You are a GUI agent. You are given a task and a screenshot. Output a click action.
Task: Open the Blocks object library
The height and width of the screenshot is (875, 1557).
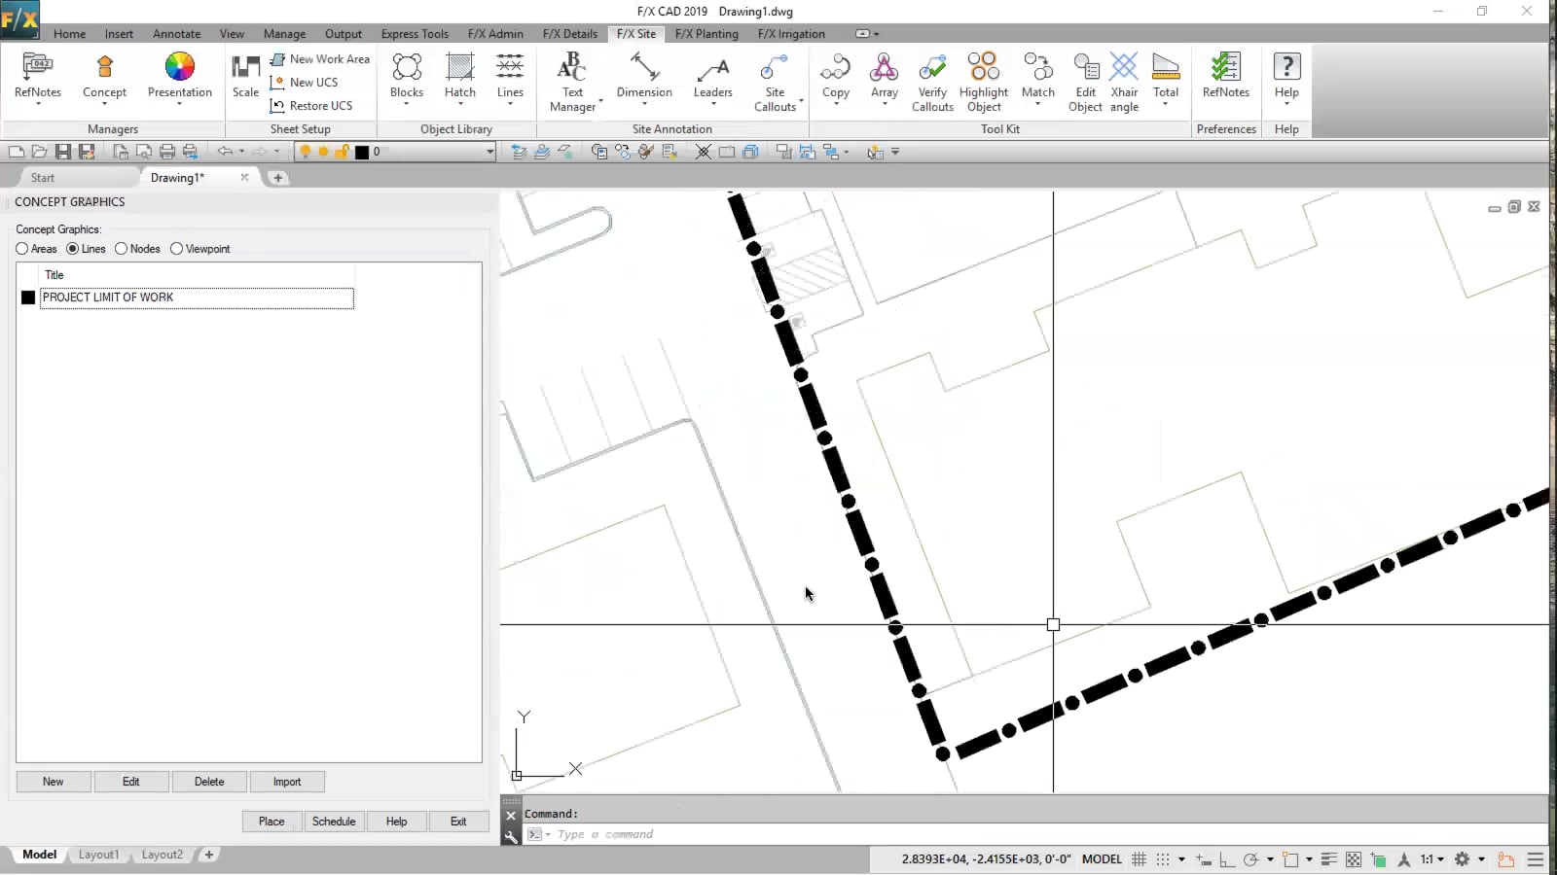[407, 76]
